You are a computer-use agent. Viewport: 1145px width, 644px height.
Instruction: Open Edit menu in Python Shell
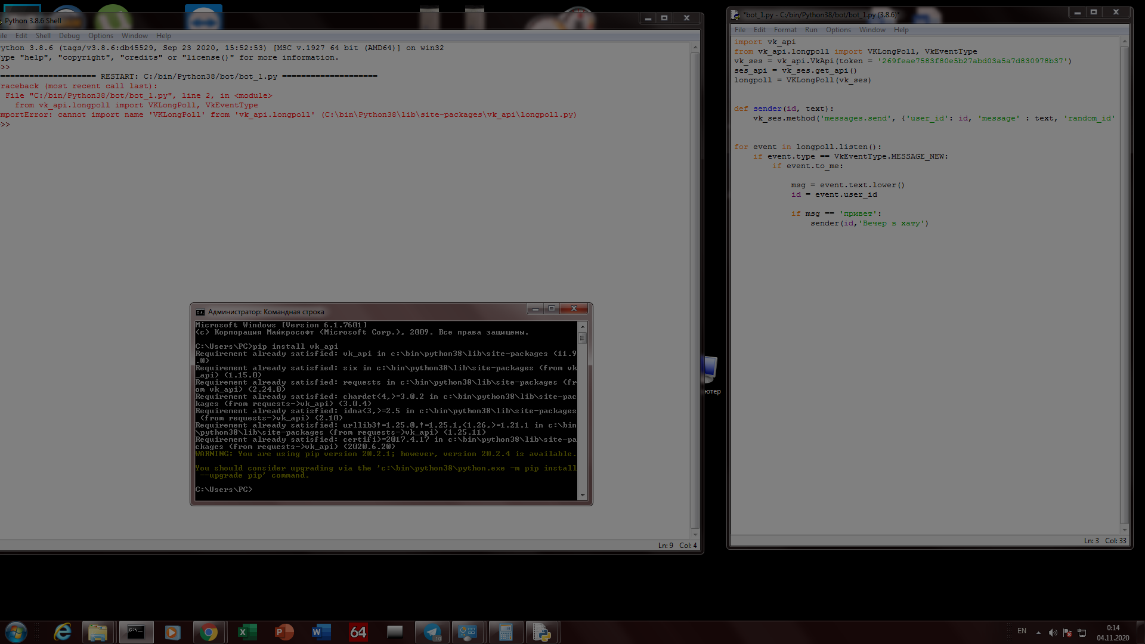[x=21, y=36]
